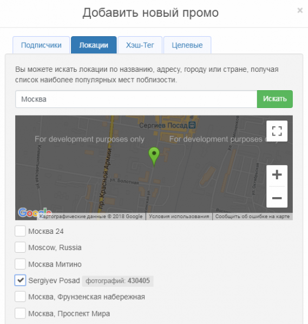The height and width of the screenshot is (324, 308).
Task: Switch to the Подписчики tab
Action: pyautogui.click(x=41, y=45)
